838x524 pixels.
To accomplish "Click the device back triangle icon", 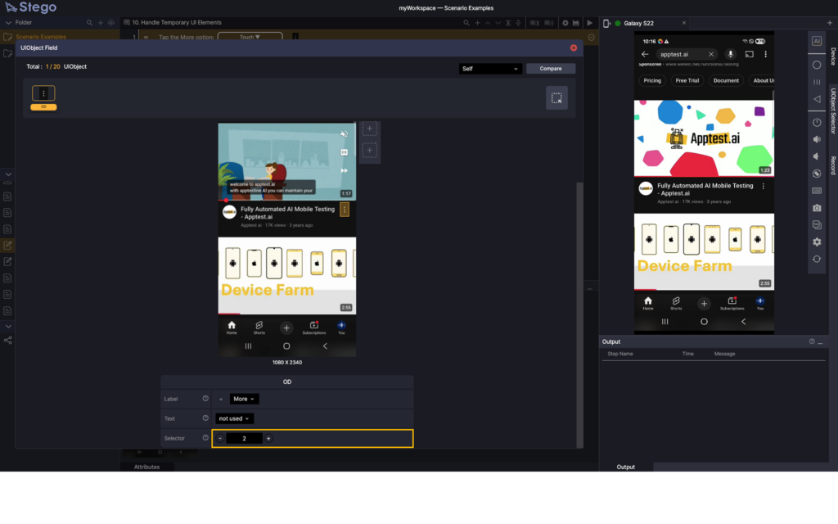I will pos(816,99).
